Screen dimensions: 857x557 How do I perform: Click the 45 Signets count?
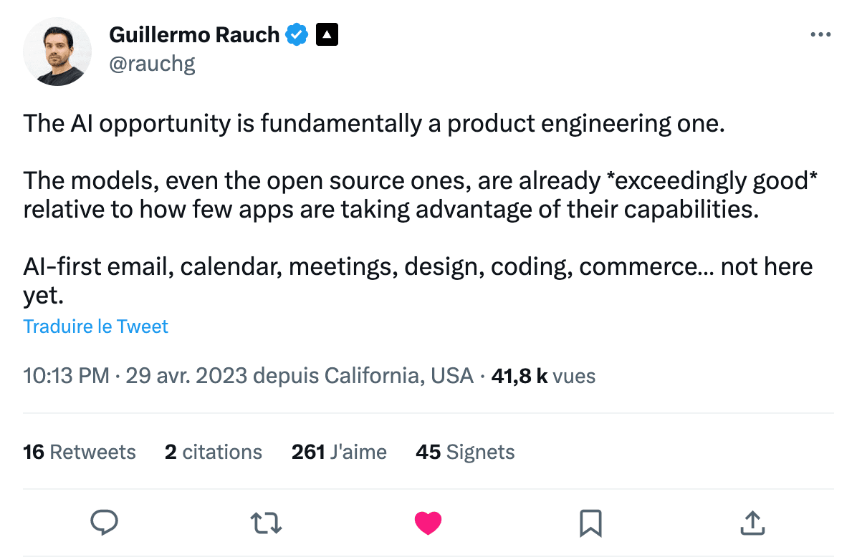(x=465, y=452)
